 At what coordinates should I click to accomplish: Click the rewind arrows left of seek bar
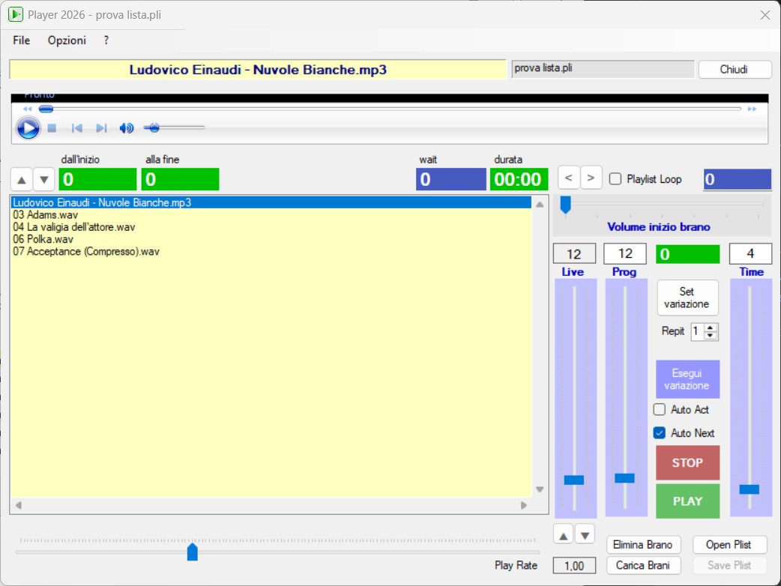point(28,109)
